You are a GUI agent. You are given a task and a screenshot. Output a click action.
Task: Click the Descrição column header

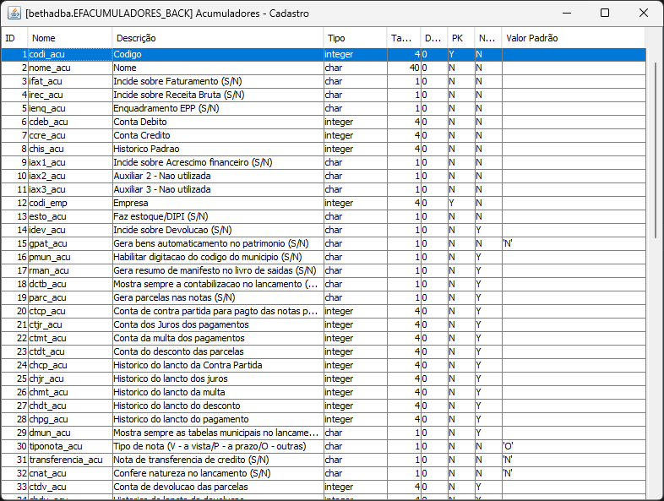[x=218, y=38]
